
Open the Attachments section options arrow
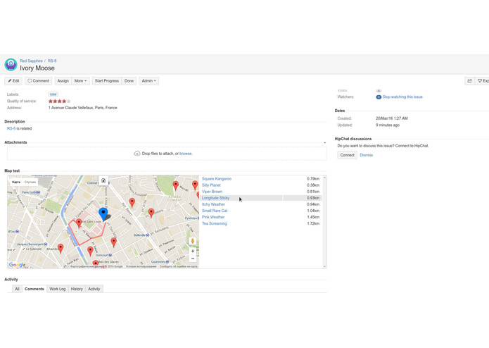pyautogui.click(x=324, y=142)
